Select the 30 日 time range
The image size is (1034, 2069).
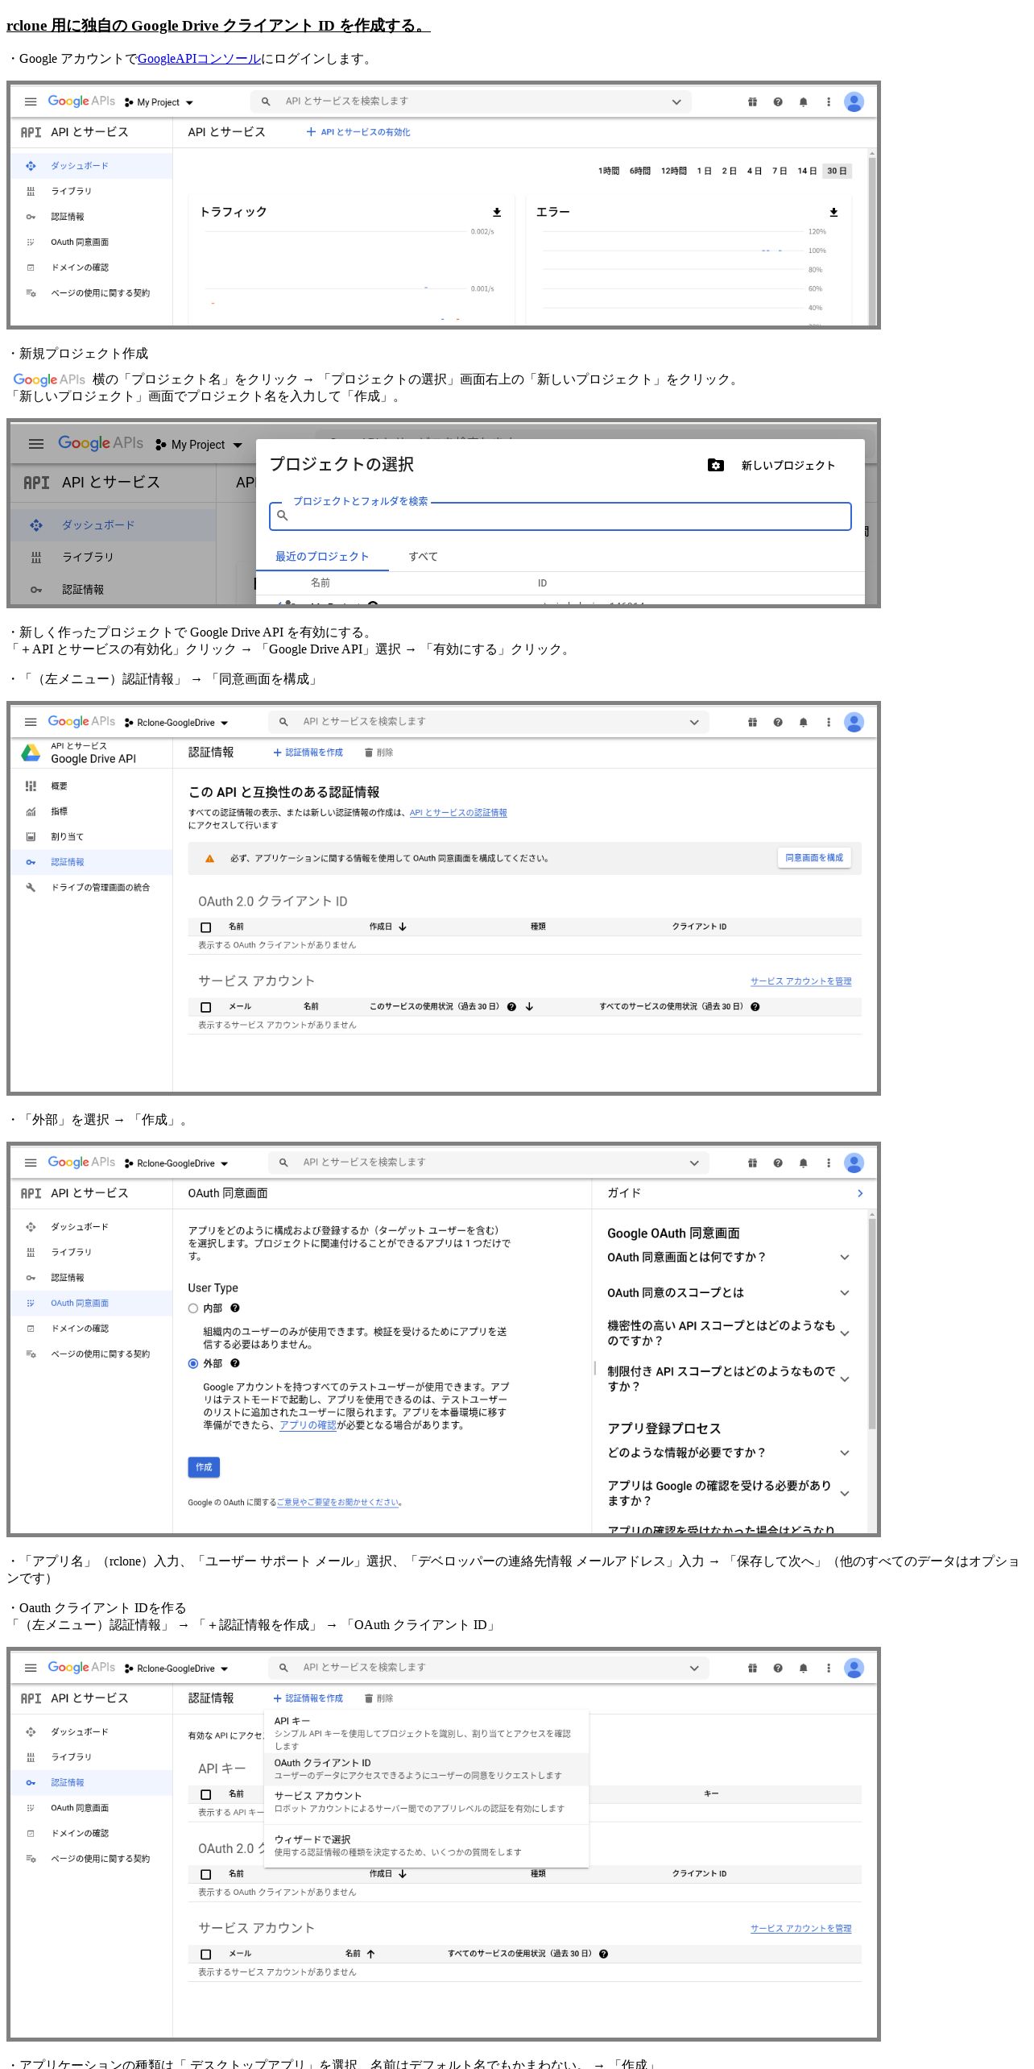[837, 171]
